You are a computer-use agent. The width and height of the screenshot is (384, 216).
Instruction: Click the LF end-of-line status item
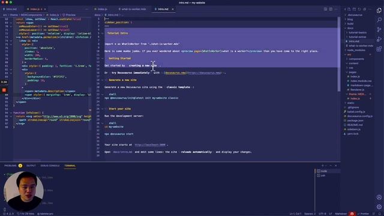click(330, 214)
